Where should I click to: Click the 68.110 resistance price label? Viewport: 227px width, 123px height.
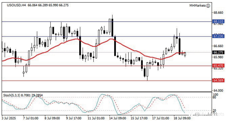point(218,21)
